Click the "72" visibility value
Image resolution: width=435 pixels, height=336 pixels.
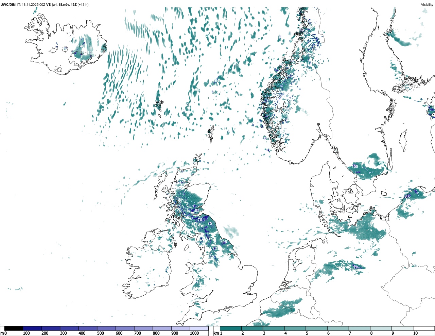tap(214, 249)
